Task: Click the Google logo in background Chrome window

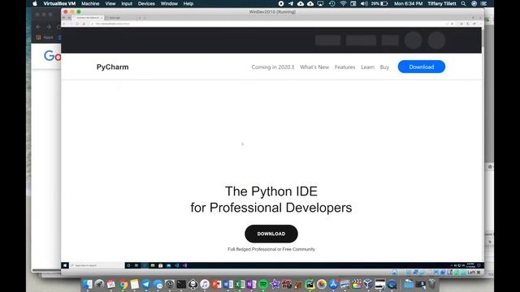Action: pyautogui.click(x=52, y=56)
